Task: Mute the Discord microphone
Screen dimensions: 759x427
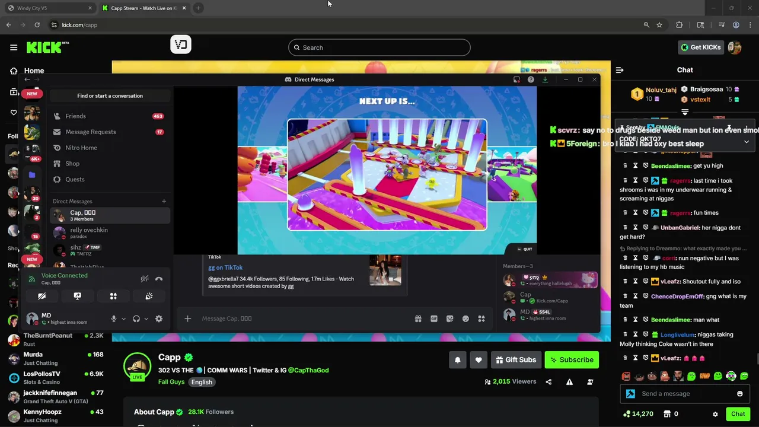Action: click(x=114, y=318)
